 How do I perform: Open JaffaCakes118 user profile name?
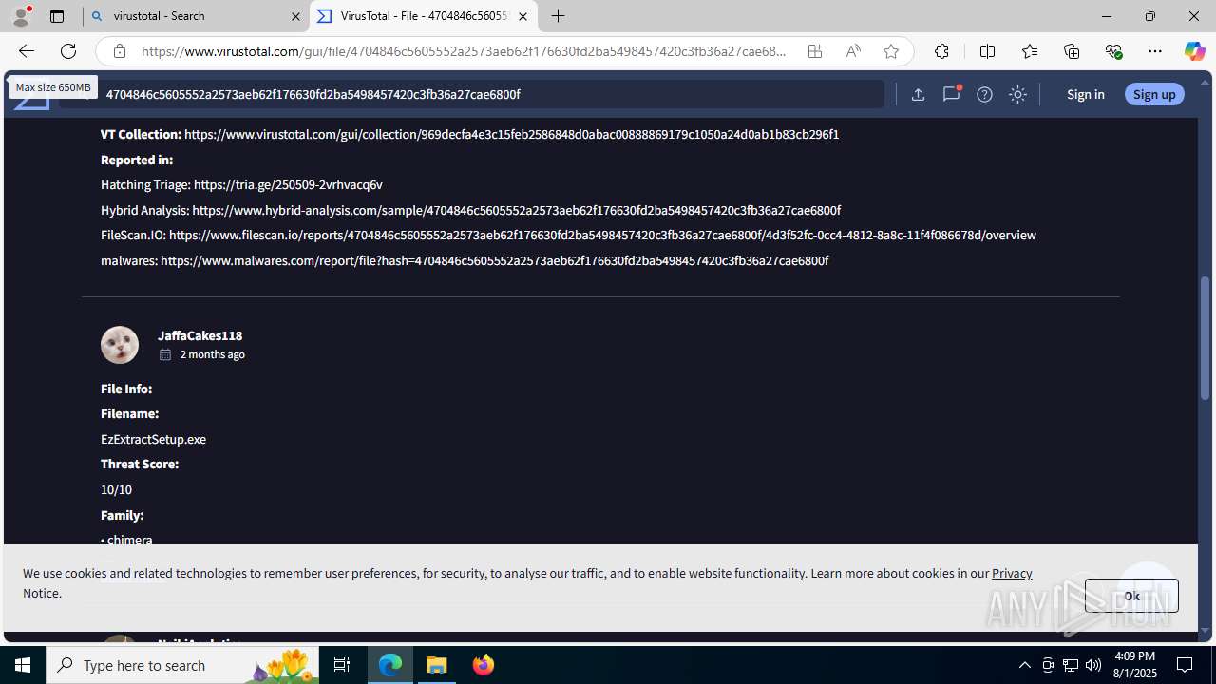click(199, 335)
